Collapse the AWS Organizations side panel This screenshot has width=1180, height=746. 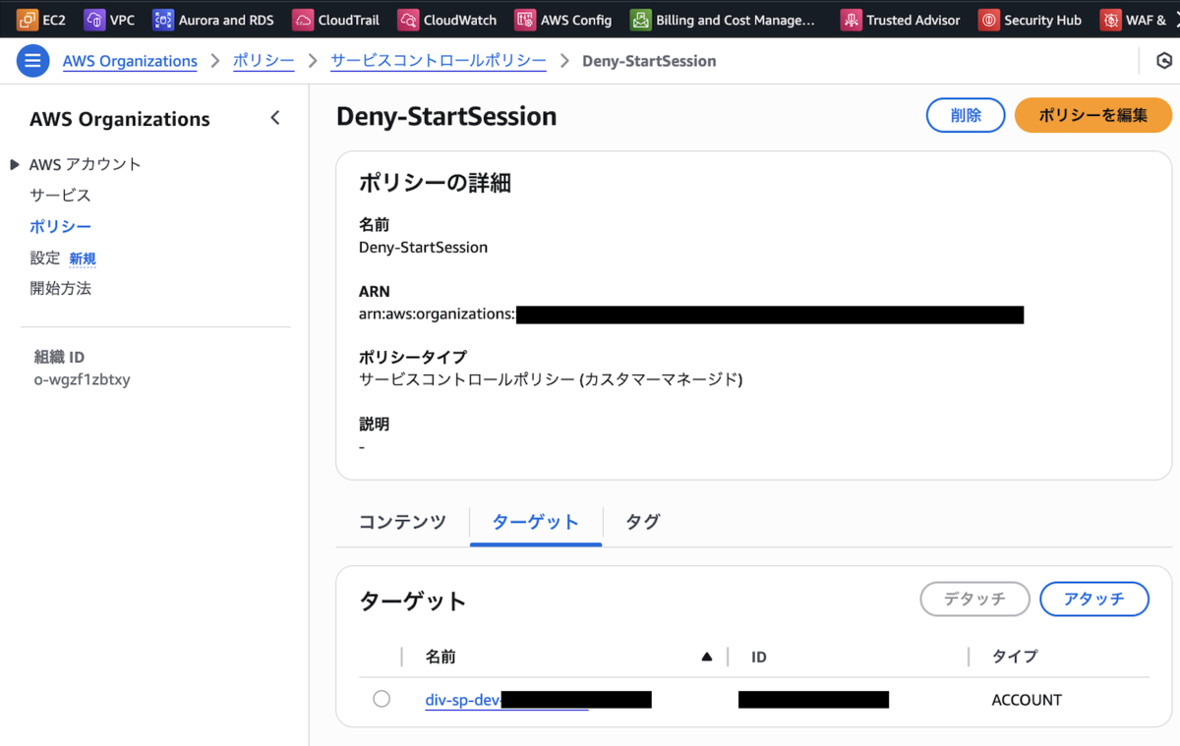pyautogui.click(x=275, y=118)
